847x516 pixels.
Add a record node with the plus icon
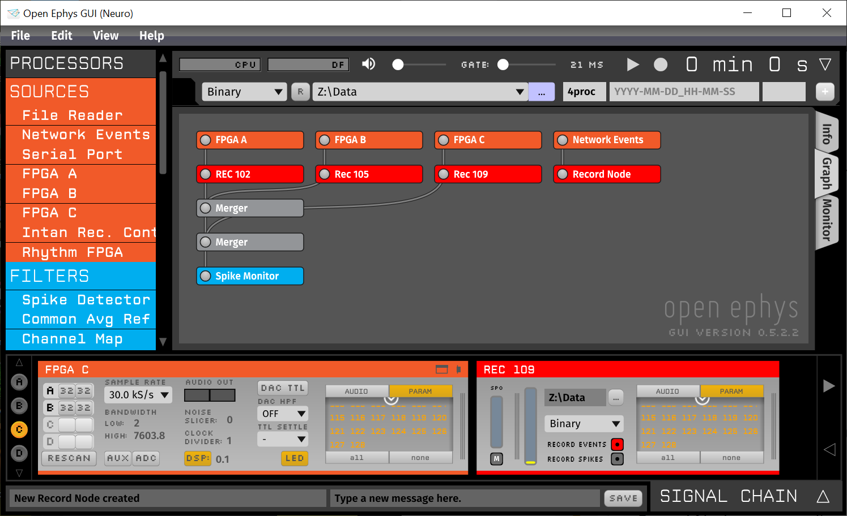tap(824, 91)
